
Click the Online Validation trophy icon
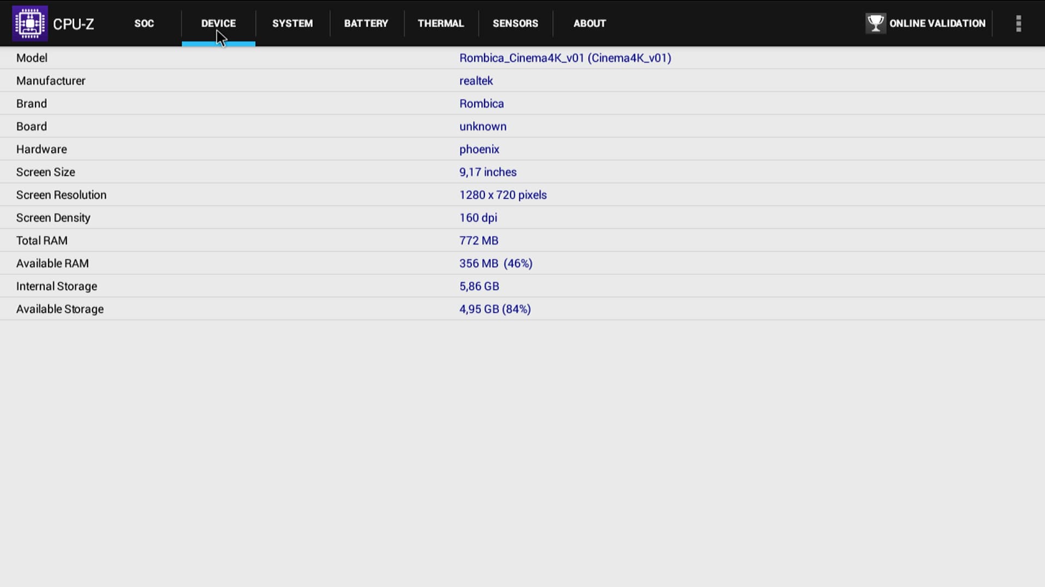pos(875,23)
